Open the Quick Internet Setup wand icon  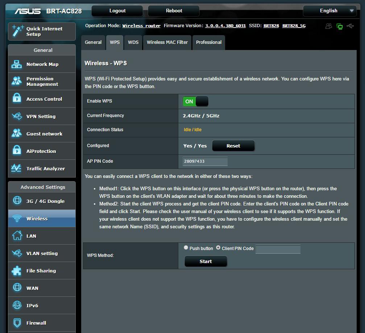point(18,31)
